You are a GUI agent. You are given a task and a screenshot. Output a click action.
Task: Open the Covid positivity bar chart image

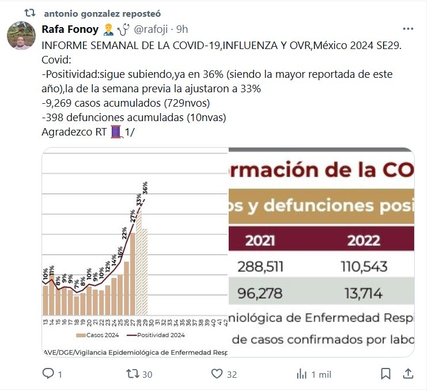(x=135, y=253)
